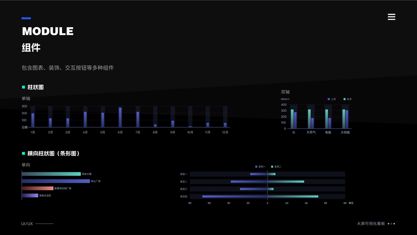
Task: Click the 4月 bar in single-axis chart
Action: point(85,119)
